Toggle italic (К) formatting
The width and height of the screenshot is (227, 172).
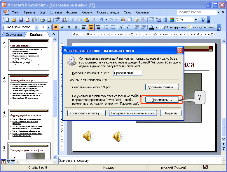click(x=62, y=27)
